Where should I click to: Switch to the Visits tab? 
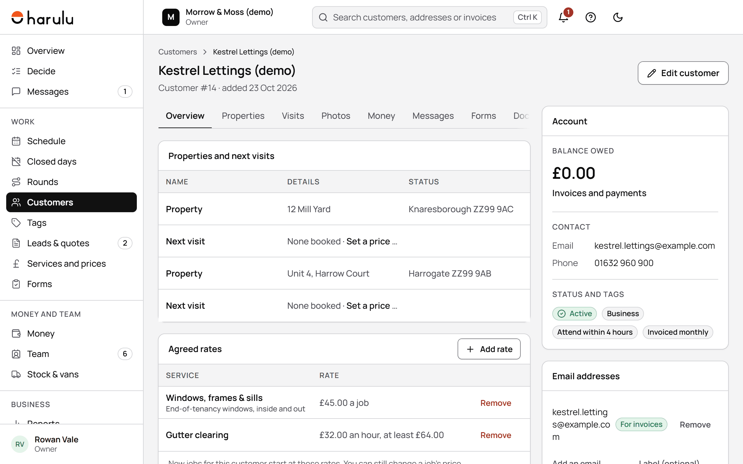click(293, 116)
